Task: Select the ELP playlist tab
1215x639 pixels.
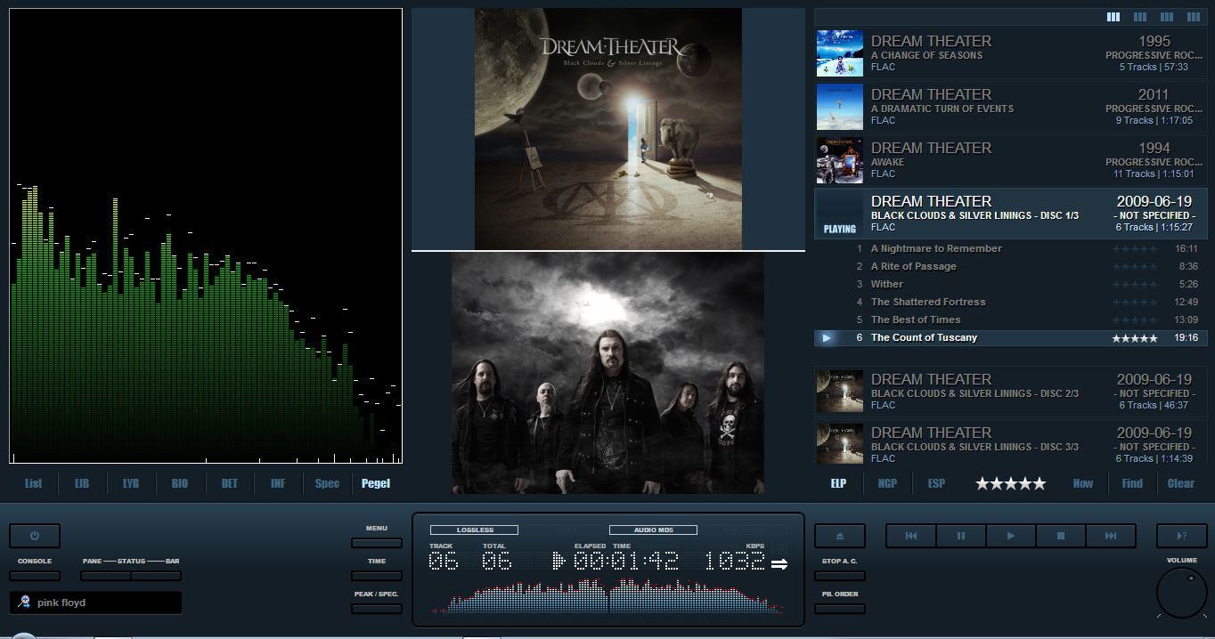Action: pos(838,483)
